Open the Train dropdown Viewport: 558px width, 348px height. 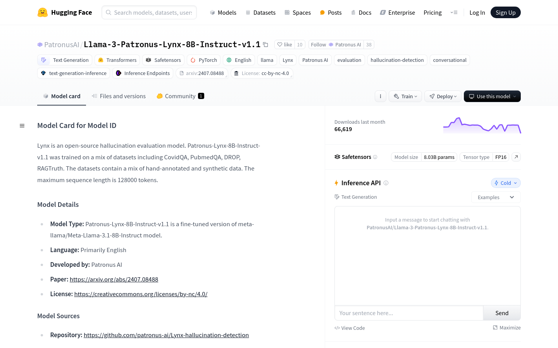tap(405, 96)
